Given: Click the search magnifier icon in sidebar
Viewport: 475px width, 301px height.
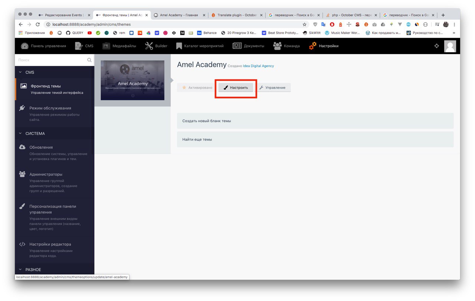Looking at the screenshot, I should [x=89, y=60].
